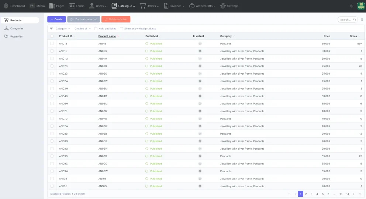Toggle the Hide published checkbox

[x=96, y=29]
